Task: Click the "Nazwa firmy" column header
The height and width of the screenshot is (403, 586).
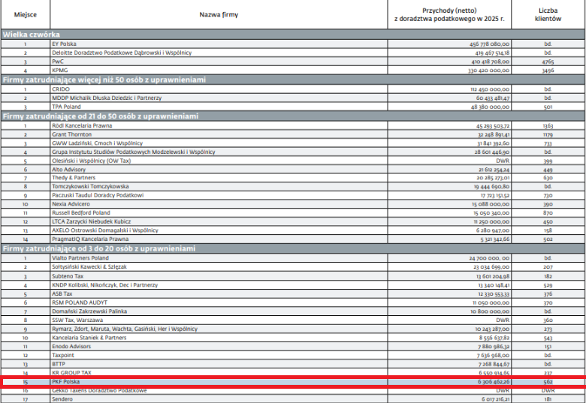Action: point(219,14)
